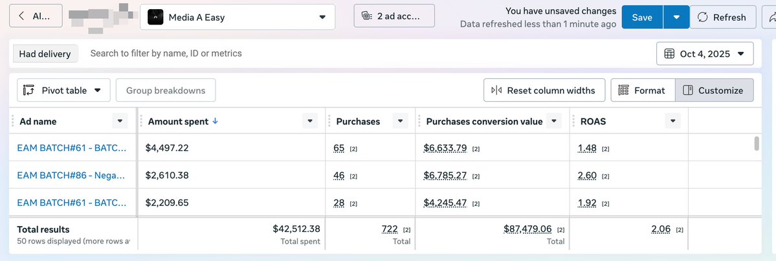Expand the Ad name column menu

(x=120, y=121)
